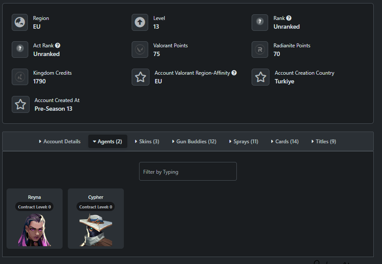
Task: Click the Valorant Points icon
Action: click(140, 49)
